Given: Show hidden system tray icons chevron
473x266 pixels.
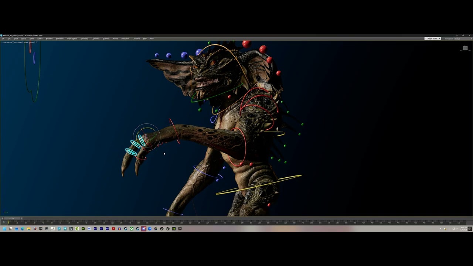Looking at the screenshot, I should [x=440, y=229].
